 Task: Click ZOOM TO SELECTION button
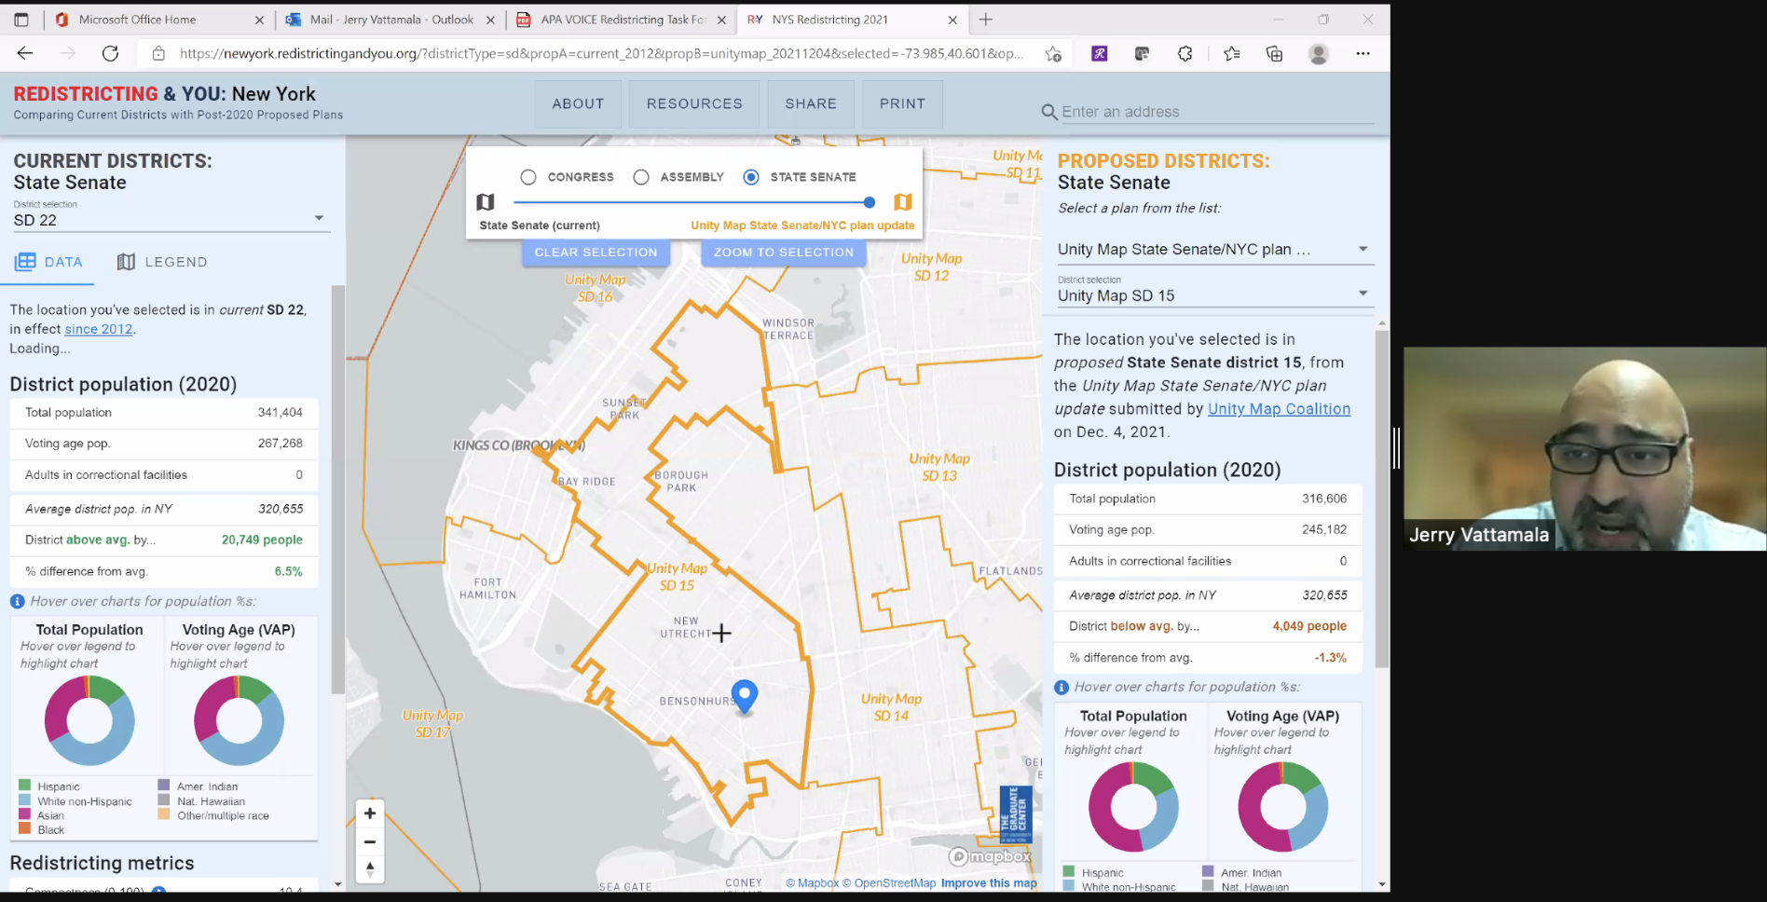coord(784,253)
